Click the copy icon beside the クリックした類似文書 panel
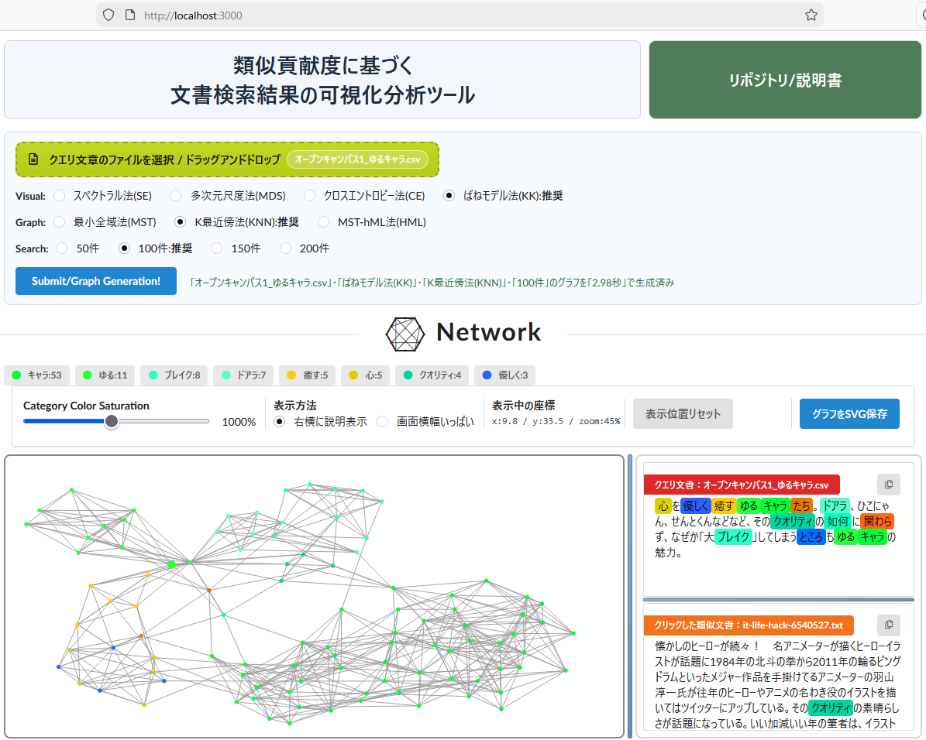Viewport: 926px width, 740px height. tap(888, 625)
